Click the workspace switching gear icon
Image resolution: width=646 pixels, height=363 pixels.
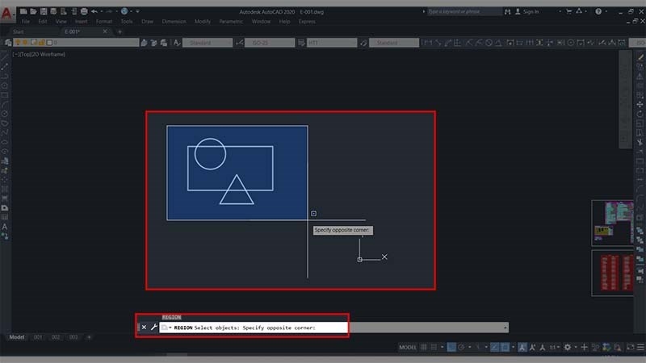[568, 348]
